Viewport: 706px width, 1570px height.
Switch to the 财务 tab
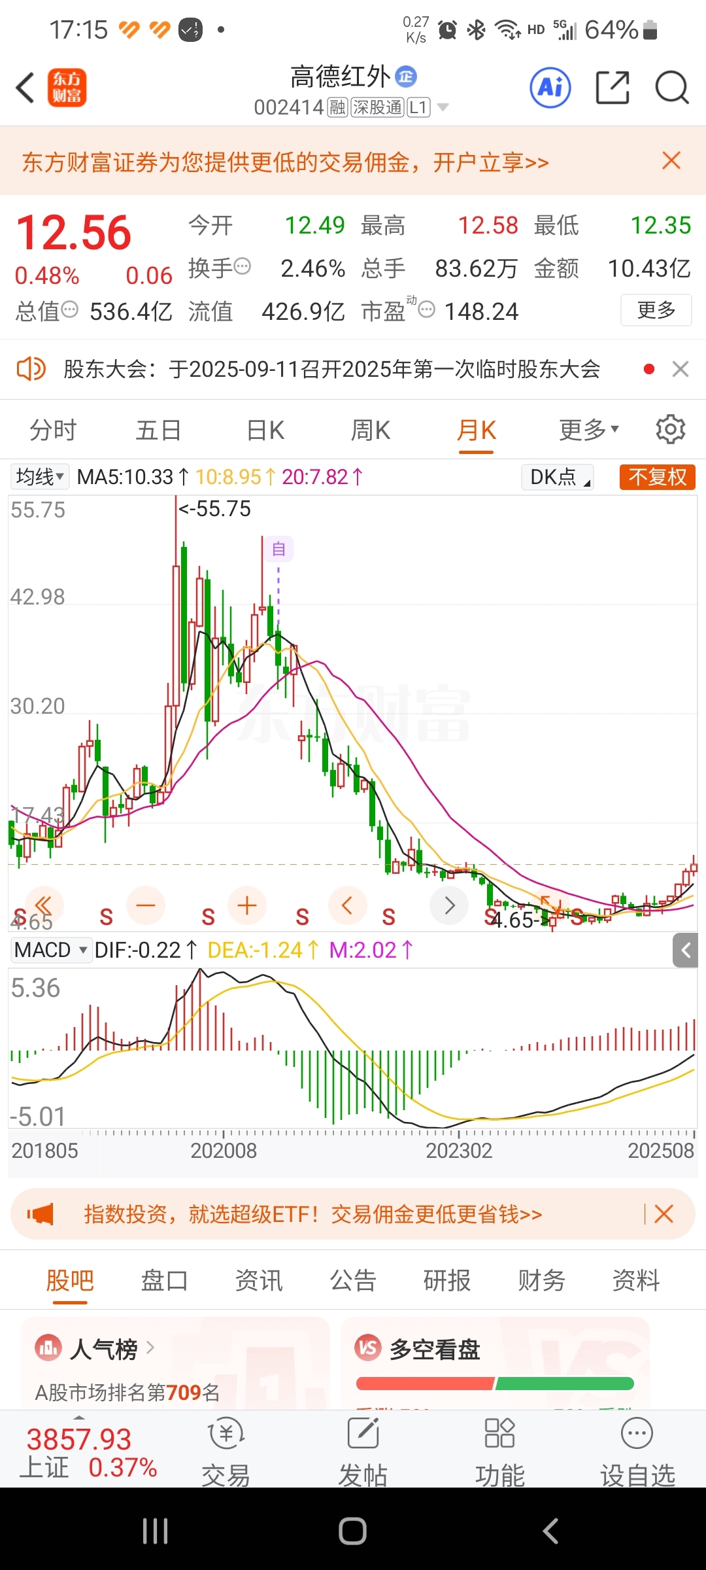coord(542,1280)
